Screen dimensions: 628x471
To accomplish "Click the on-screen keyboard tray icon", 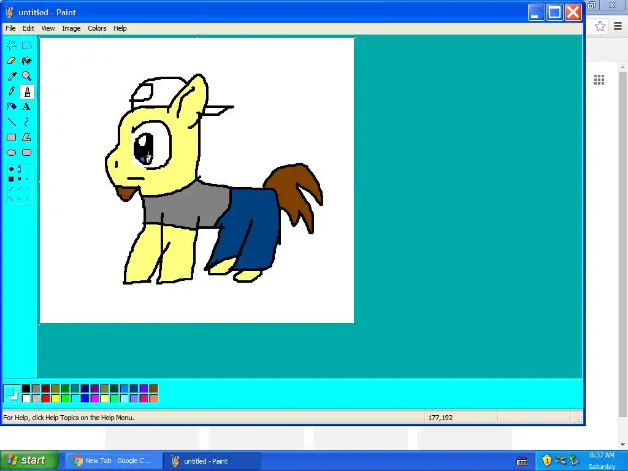I will [522, 461].
